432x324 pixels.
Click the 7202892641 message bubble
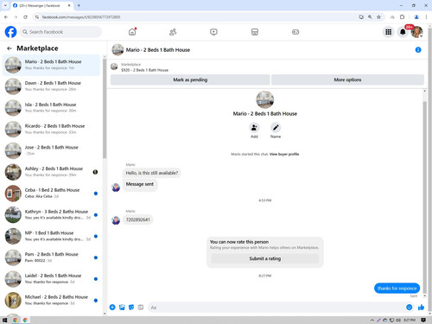[x=138, y=219]
